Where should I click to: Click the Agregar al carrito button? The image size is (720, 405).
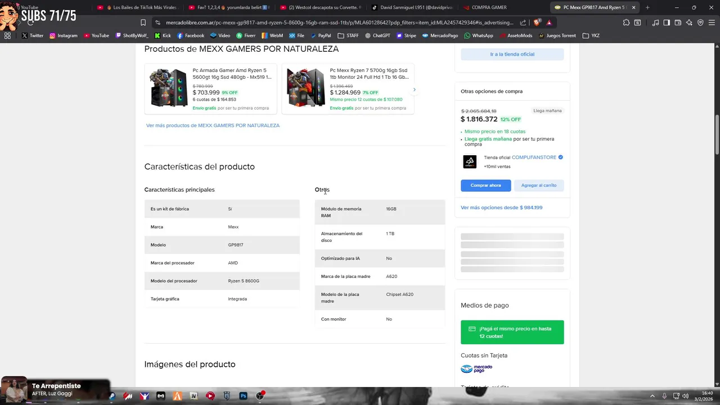tap(538, 185)
